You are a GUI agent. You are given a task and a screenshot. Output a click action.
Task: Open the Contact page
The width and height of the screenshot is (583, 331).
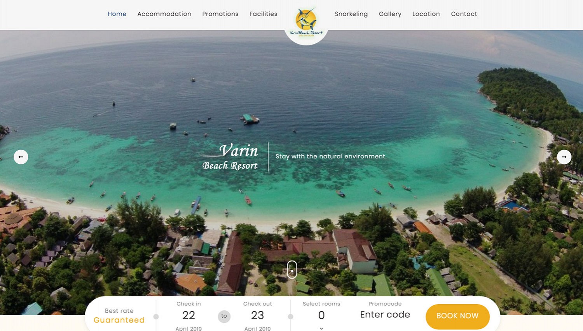coord(464,14)
